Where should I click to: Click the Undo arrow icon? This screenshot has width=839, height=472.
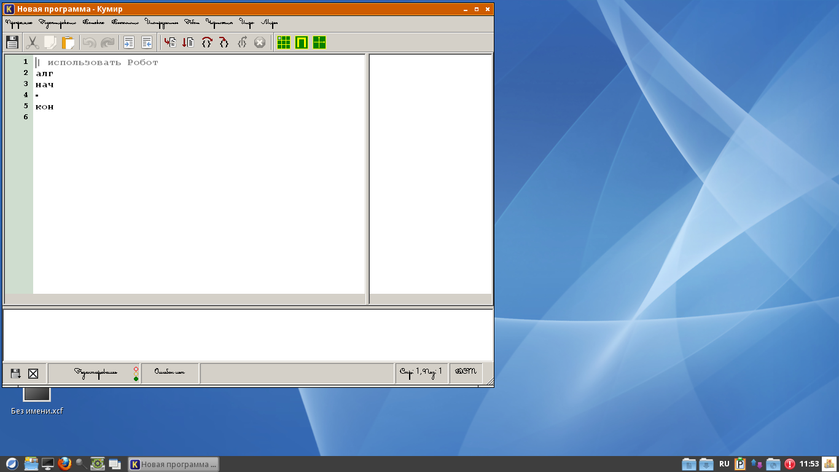(x=89, y=42)
